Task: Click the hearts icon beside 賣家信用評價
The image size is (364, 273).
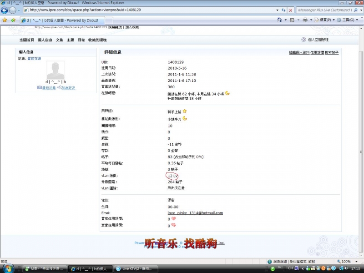Action: (x=173, y=225)
